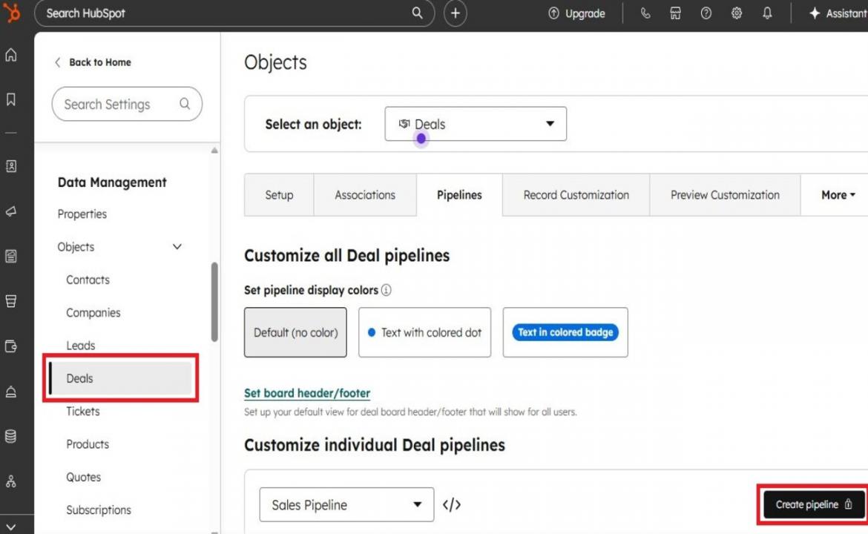Open Deals object settings

pyautogui.click(x=121, y=378)
